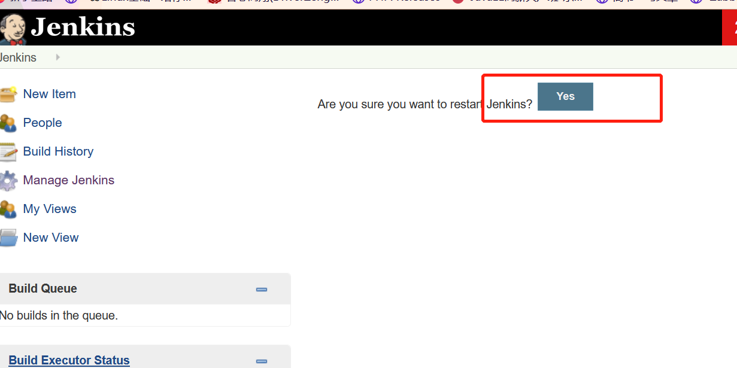Click the red notification badge in header
737x368 pixels.
tap(730, 28)
